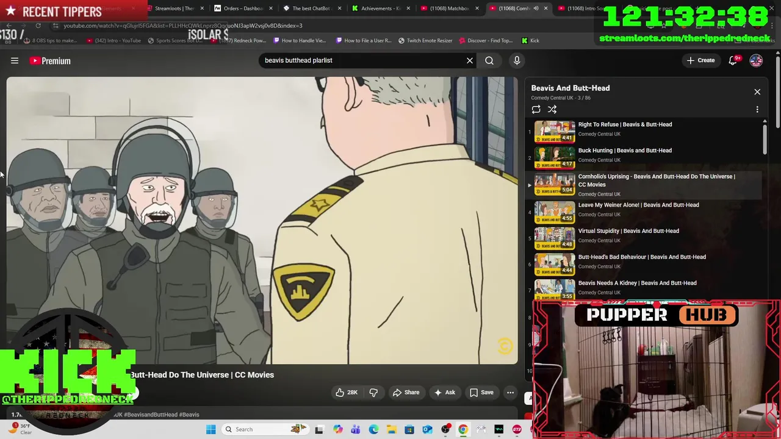Mute the playing Cornholio tab
781x439 pixels.
point(536,9)
